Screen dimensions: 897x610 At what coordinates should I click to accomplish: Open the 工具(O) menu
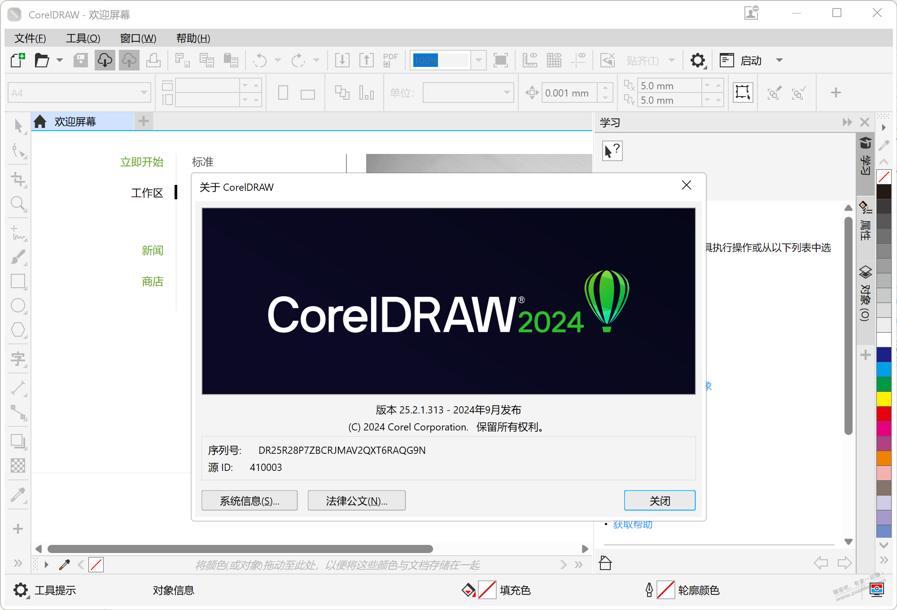pos(83,38)
